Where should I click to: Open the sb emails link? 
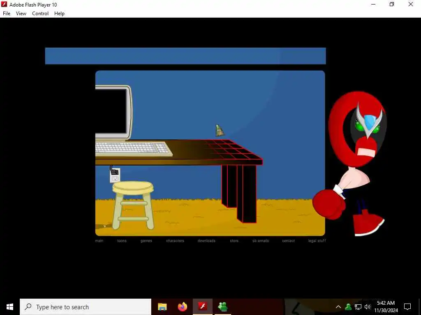pos(260,240)
